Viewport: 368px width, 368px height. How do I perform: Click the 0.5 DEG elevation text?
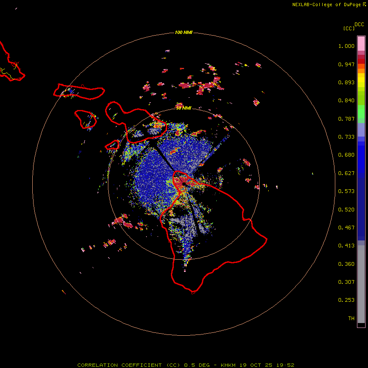pyautogui.click(x=197, y=365)
